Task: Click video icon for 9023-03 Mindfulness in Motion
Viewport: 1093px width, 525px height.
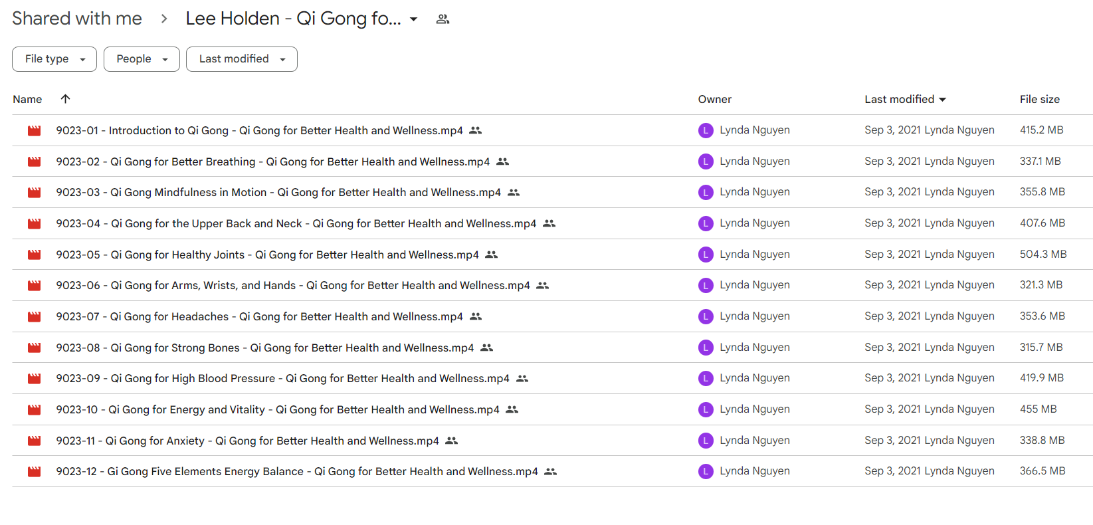Action: coord(35,193)
